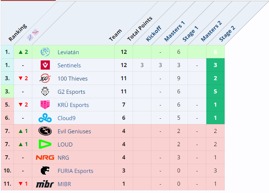Toggle the ranking change chart icon in header

click(33, 35)
